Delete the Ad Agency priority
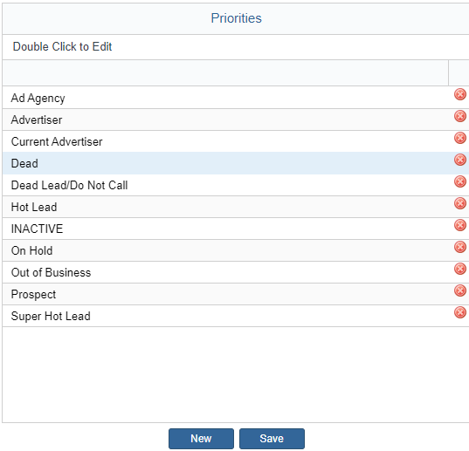Image resolution: width=469 pixels, height=451 pixels. 460,94
